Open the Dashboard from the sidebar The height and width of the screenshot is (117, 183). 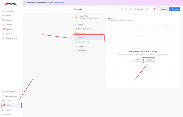(9, 11)
